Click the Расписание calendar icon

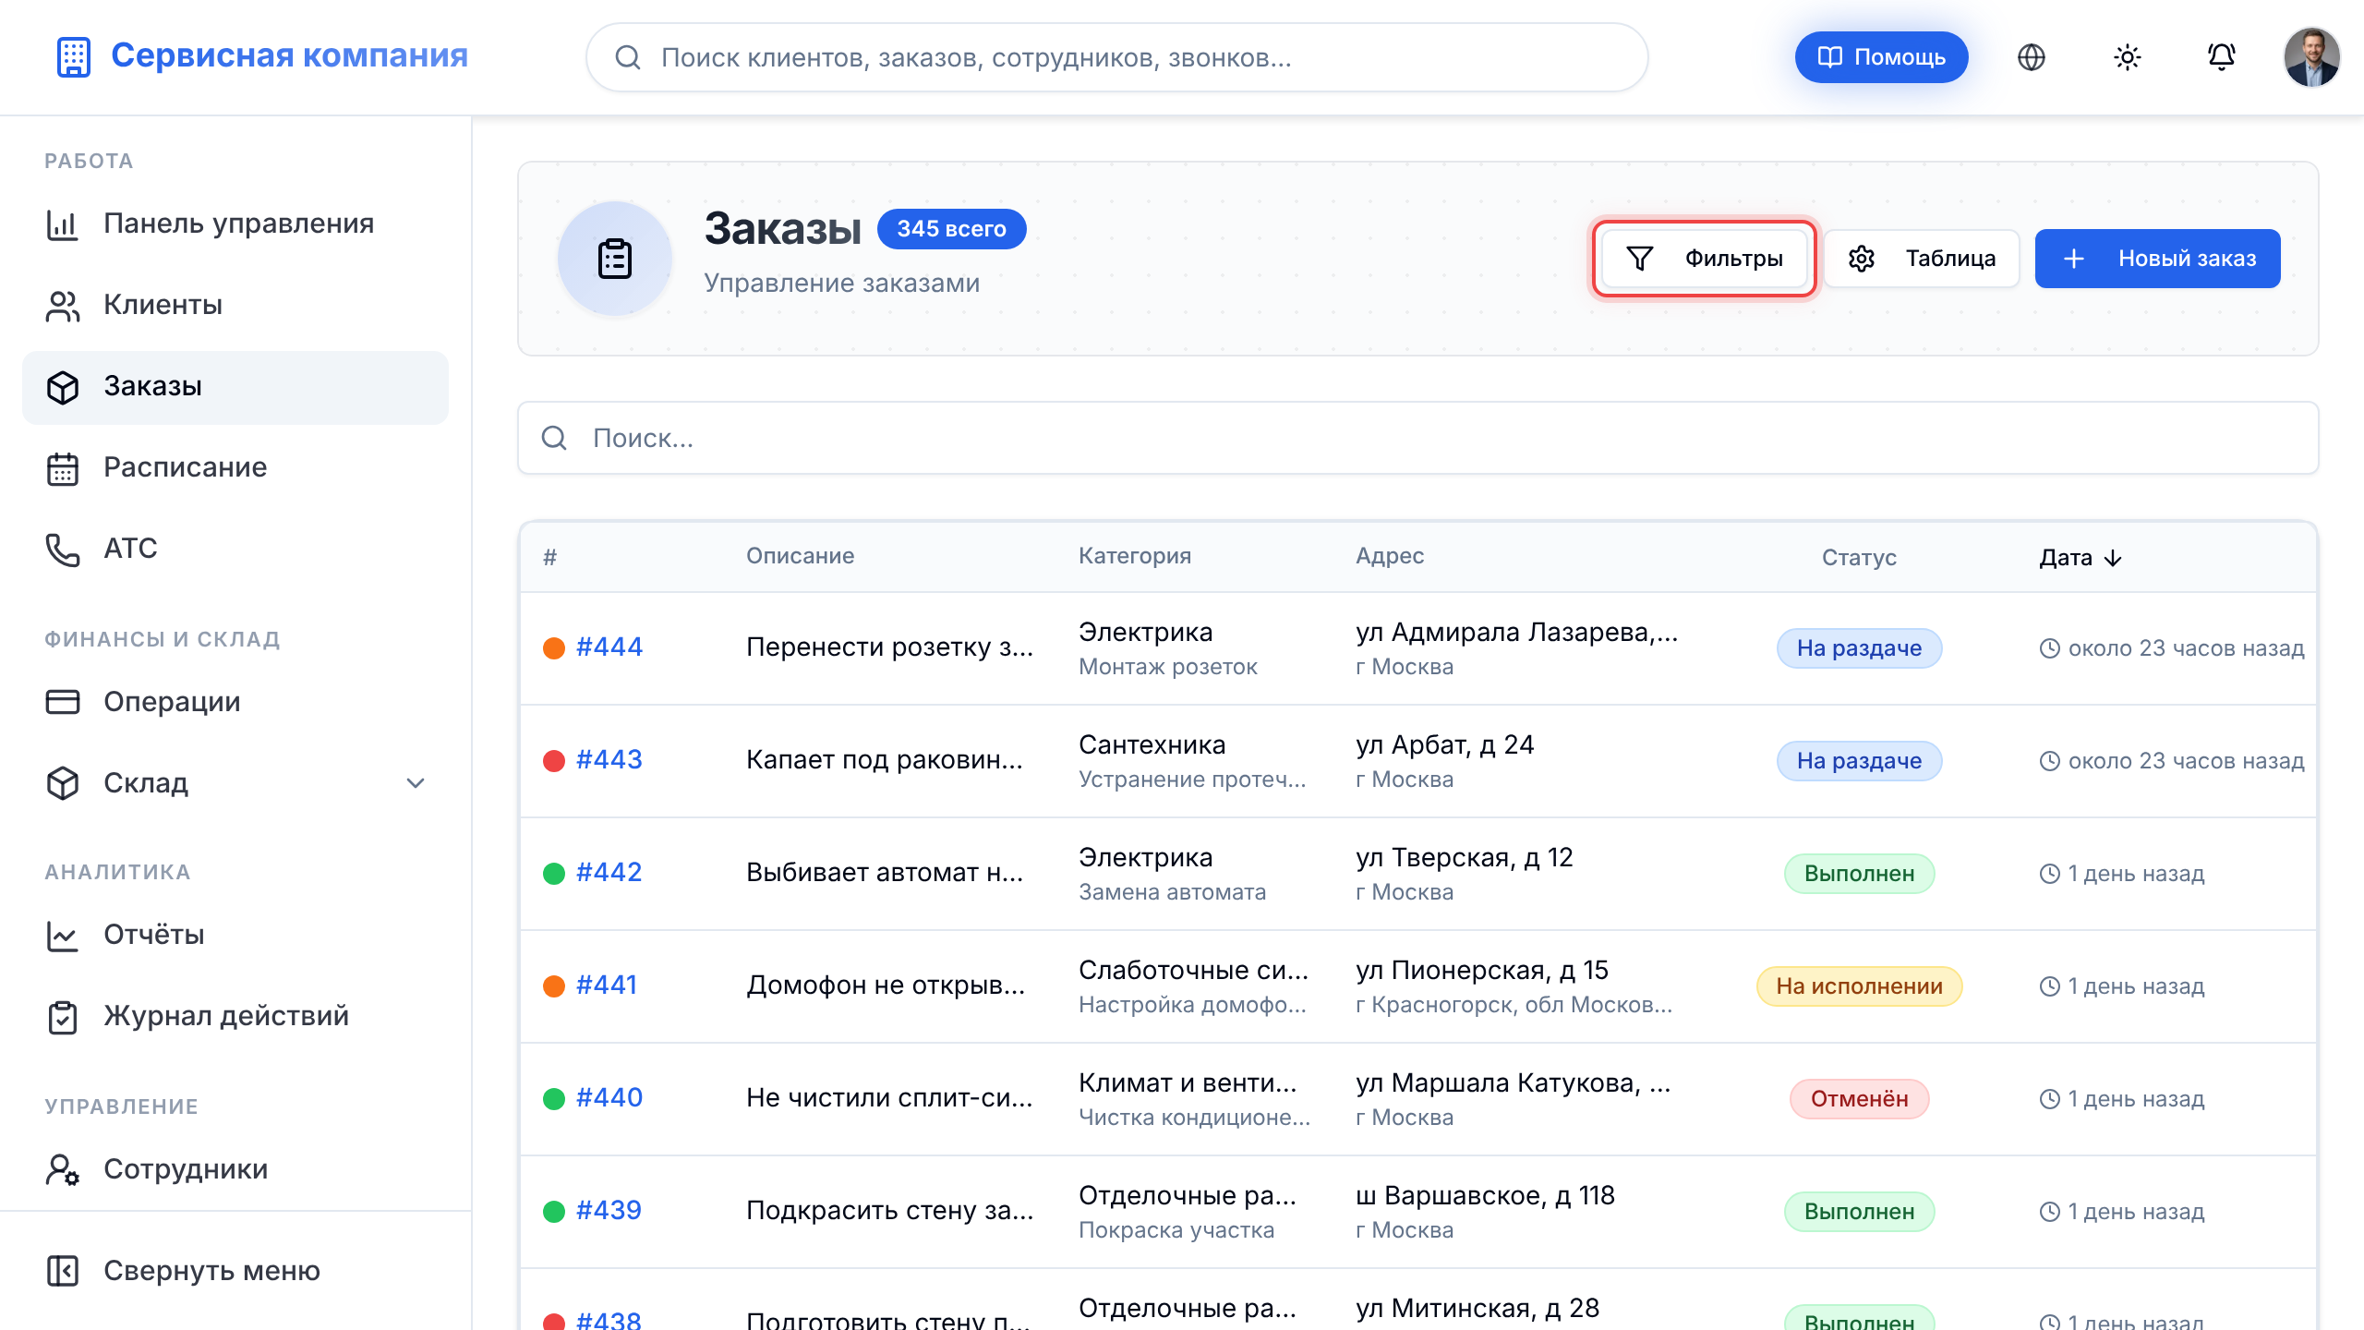[x=63, y=468]
